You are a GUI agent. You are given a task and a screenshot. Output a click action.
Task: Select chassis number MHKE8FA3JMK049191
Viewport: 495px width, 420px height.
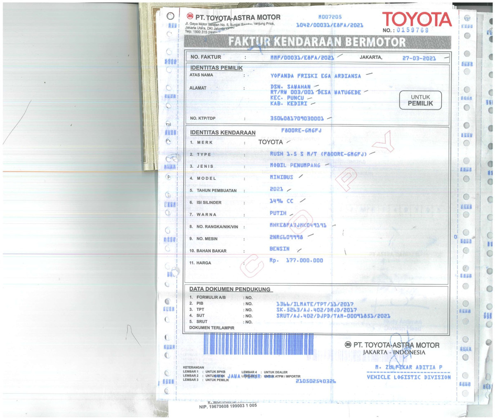(298, 225)
